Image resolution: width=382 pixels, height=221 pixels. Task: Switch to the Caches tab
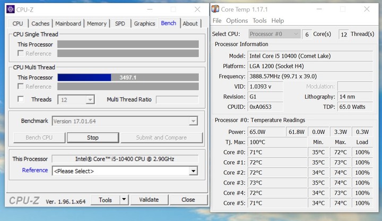click(x=40, y=24)
